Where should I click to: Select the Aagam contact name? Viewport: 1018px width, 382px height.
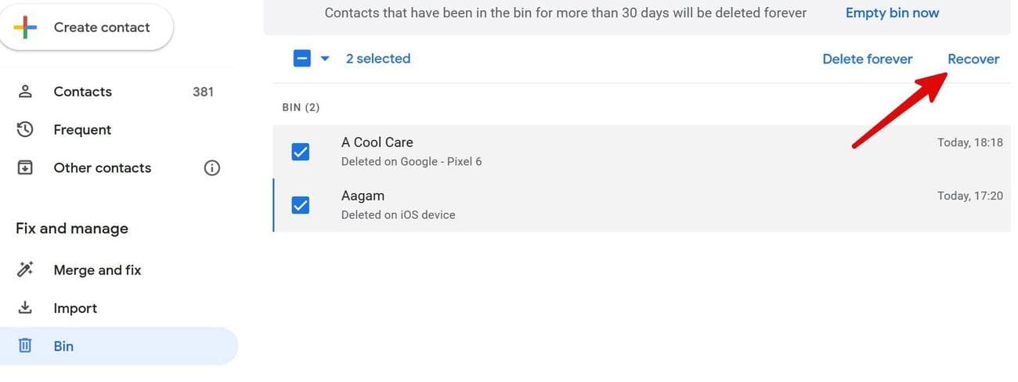(x=363, y=196)
